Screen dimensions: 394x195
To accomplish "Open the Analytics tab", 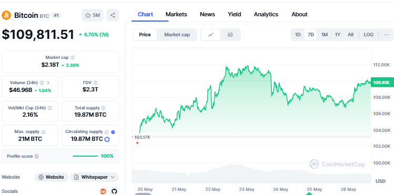I will click(266, 14).
